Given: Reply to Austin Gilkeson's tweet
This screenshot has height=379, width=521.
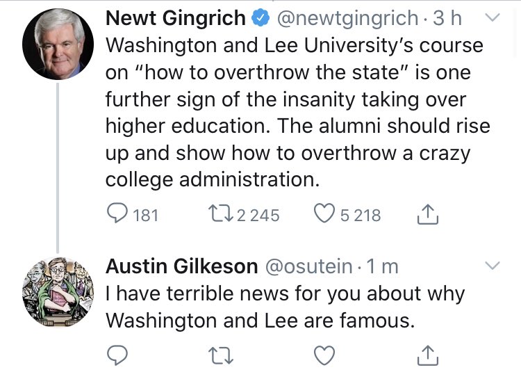Looking at the screenshot, I should [117, 355].
